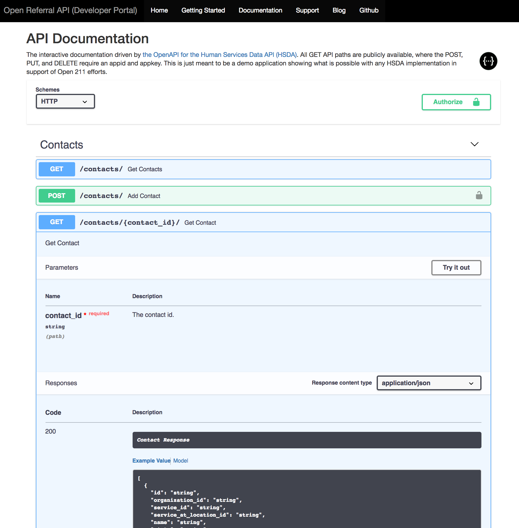519x528 pixels.
Task: Click Try it out for Get Contact
Action: point(456,267)
